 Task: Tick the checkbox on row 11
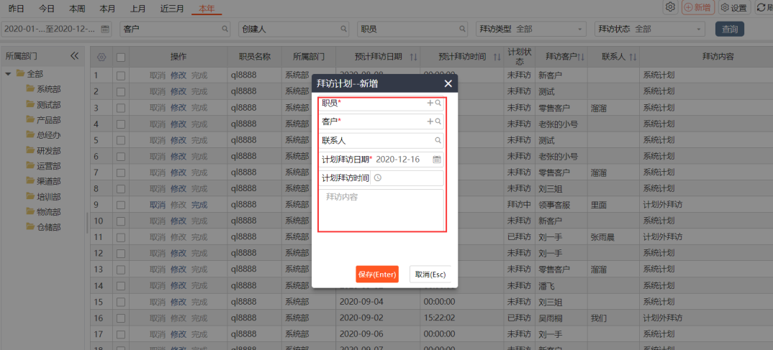[121, 237]
